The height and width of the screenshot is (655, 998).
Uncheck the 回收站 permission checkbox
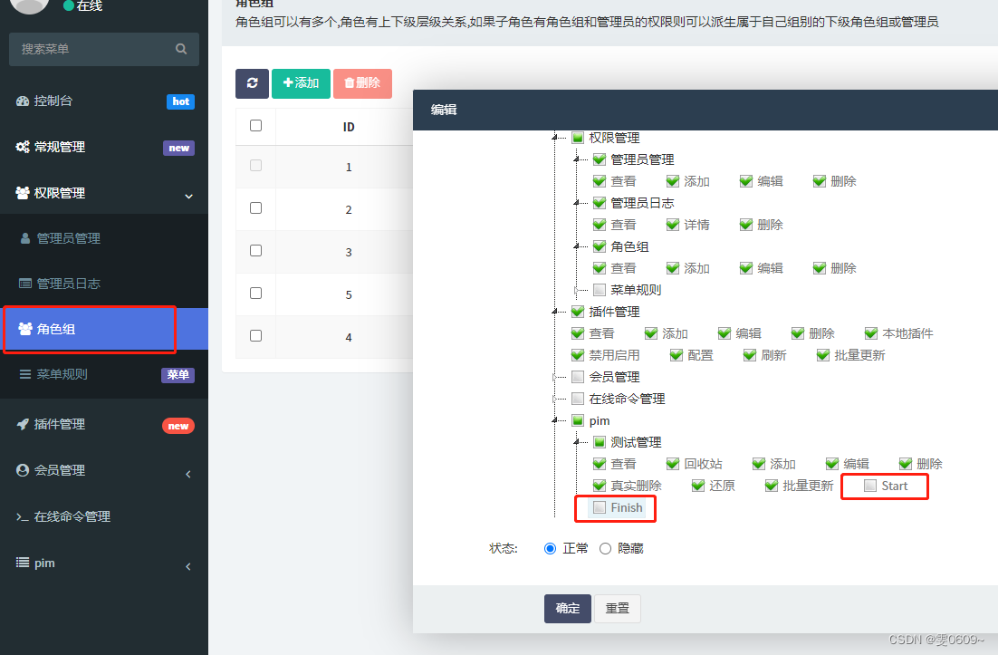(673, 464)
